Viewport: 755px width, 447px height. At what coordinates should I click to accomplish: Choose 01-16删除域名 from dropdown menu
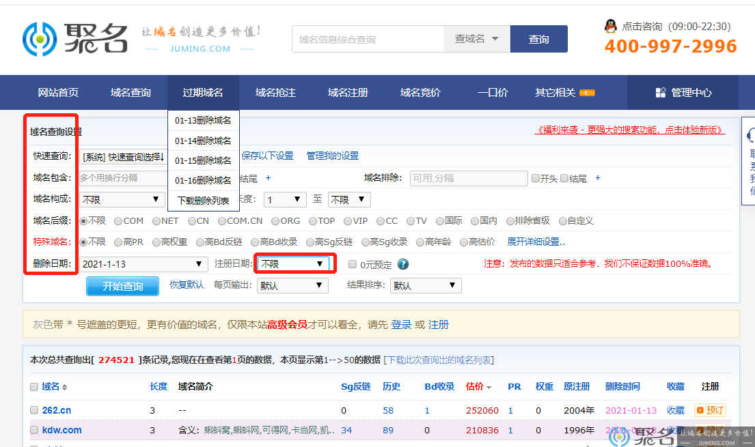[203, 180]
